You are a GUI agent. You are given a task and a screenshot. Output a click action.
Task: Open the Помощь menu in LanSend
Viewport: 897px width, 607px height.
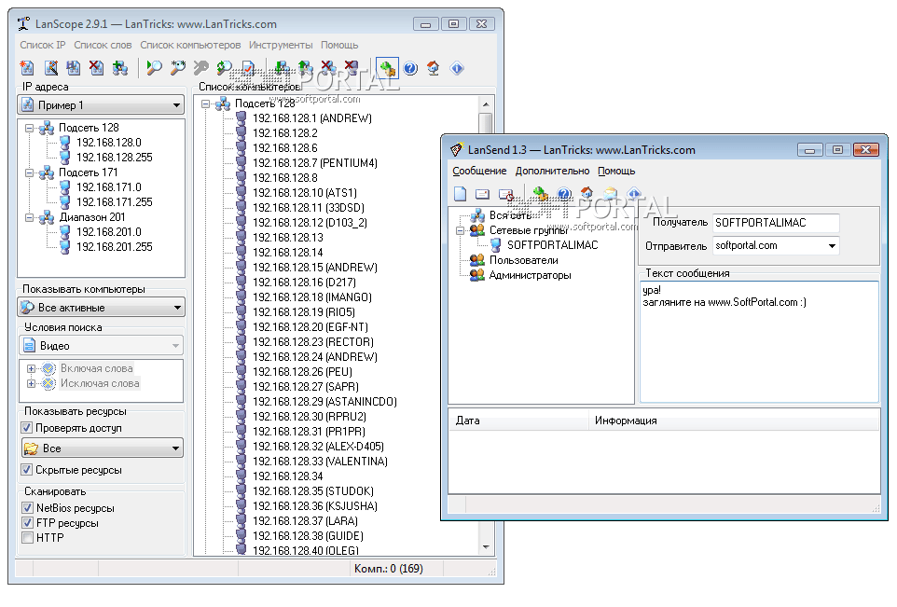click(616, 171)
